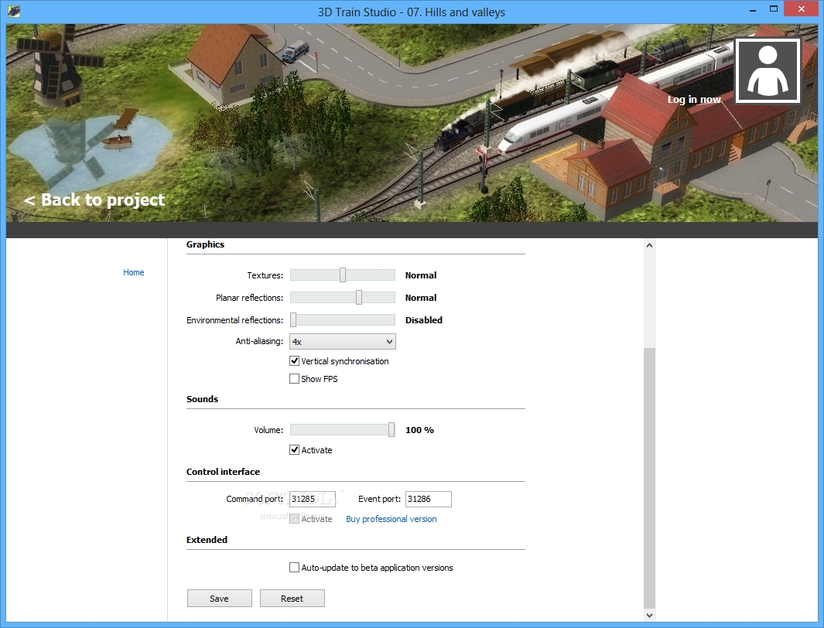Screen dimensions: 824x628
Task: Click the Reset button
Action: point(292,599)
